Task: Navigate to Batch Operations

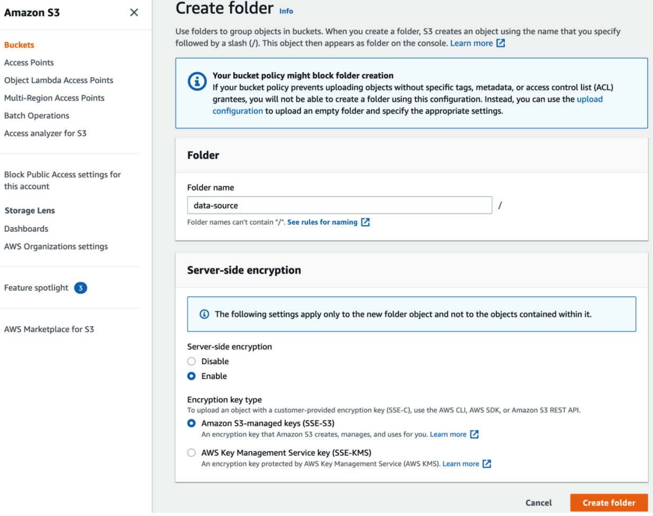Action: tap(37, 116)
